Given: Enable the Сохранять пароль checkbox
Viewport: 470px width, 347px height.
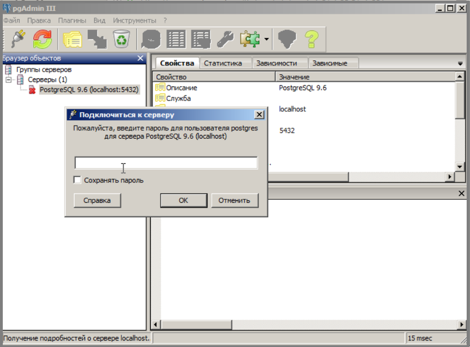Looking at the screenshot, I should point(77,180).
